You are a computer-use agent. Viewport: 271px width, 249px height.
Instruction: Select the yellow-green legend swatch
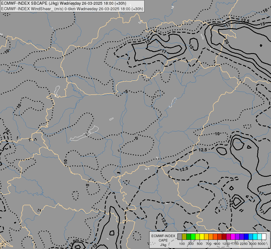tap(198, 237)
